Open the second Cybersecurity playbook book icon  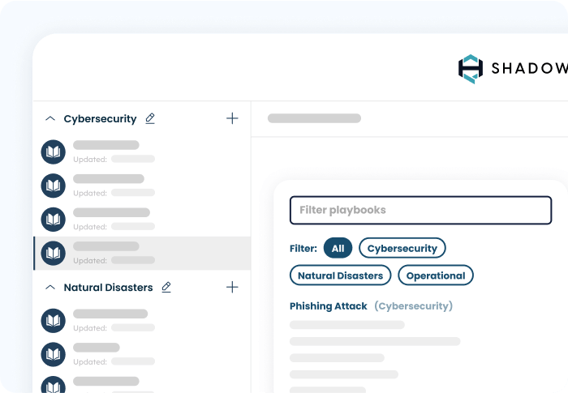pos(54,186)
